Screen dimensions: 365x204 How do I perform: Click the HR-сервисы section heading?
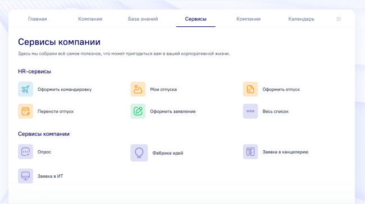pos(34,71)
